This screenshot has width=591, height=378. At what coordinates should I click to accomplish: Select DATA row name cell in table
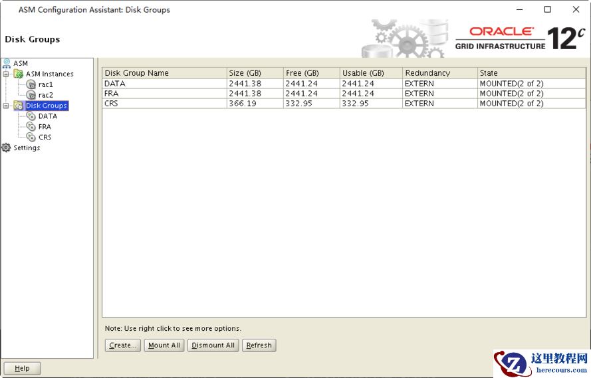[164, 83]
